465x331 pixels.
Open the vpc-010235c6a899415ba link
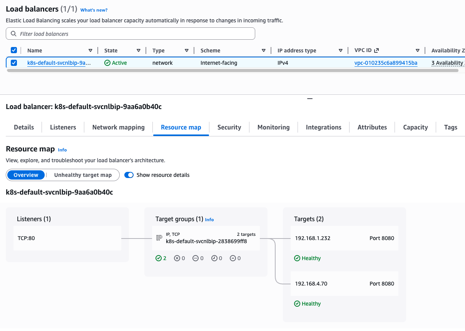pos(386,63)
